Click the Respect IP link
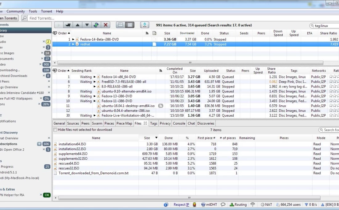 tap(181, 204)
